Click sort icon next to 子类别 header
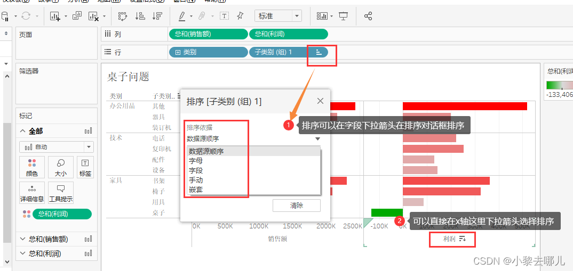This screenshot has width=573, height=271. point(179,96)
